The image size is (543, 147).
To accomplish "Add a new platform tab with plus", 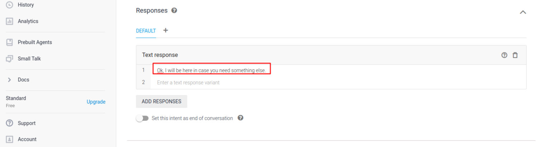I will click(166, 30).
